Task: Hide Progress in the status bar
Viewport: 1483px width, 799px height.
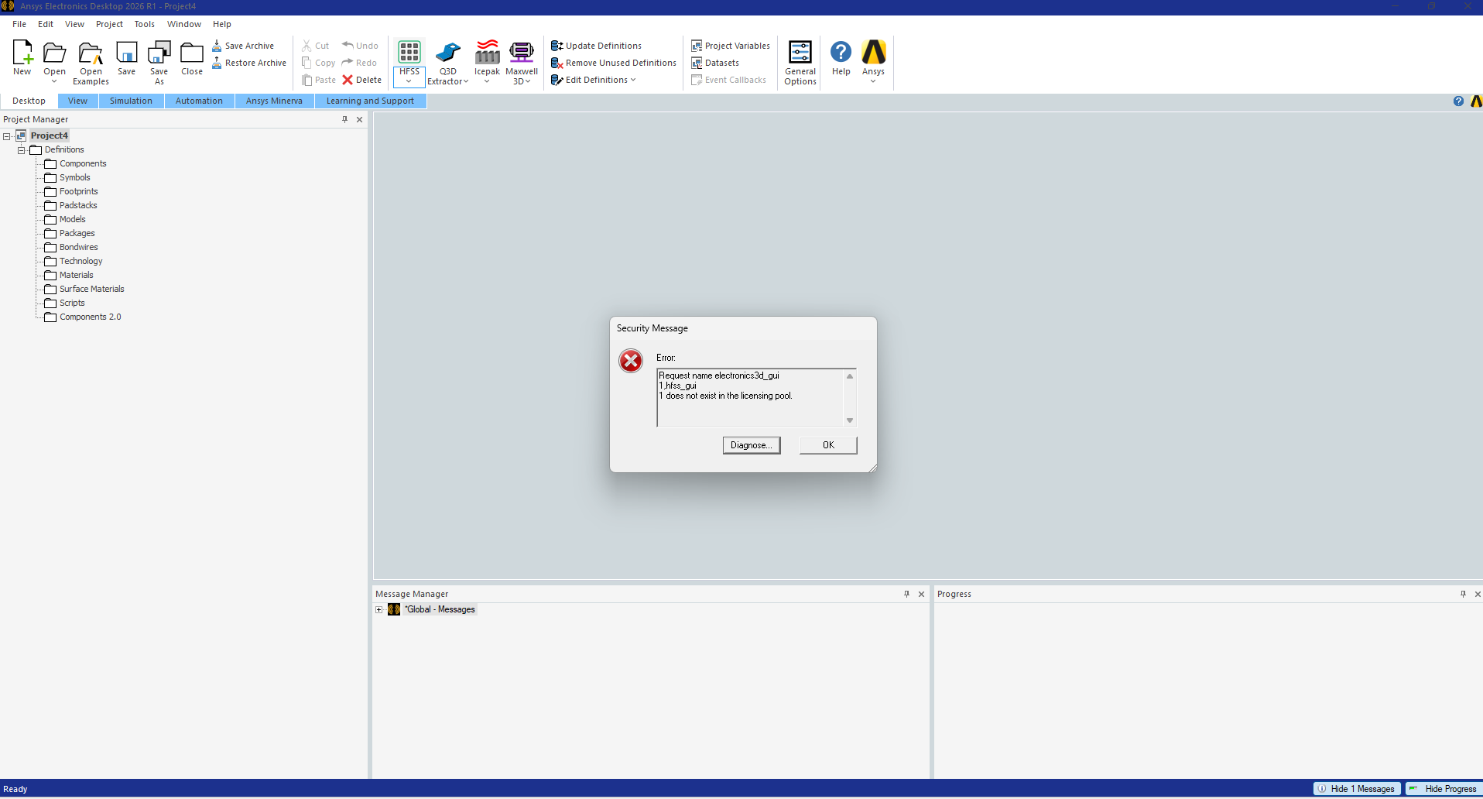Action: [x=1443, y=789]
